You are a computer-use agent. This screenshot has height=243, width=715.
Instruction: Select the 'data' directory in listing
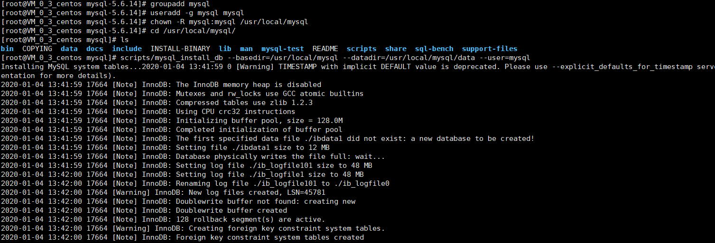click(69, 49)
